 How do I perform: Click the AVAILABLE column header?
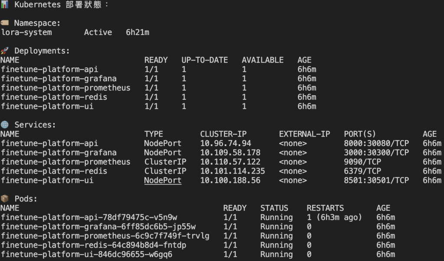pyautogui.click(x=262, y=60)
